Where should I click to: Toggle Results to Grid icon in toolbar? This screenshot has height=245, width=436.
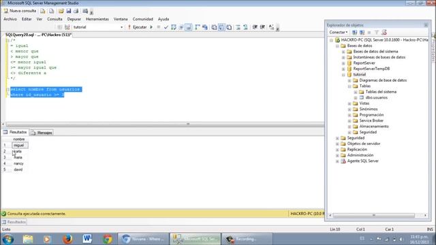(x=221, y=27)
